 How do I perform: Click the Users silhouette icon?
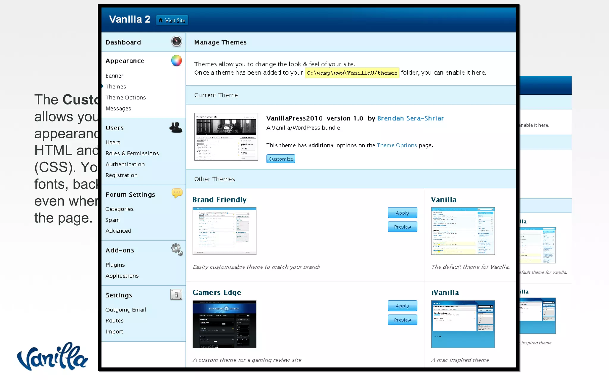point(176,127)
